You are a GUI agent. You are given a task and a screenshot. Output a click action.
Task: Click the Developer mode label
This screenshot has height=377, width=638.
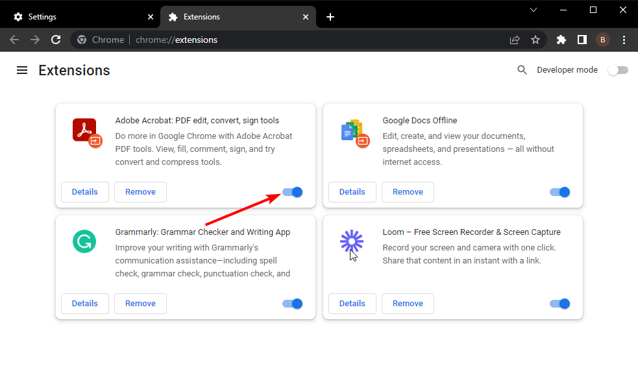tap(567, 70)
